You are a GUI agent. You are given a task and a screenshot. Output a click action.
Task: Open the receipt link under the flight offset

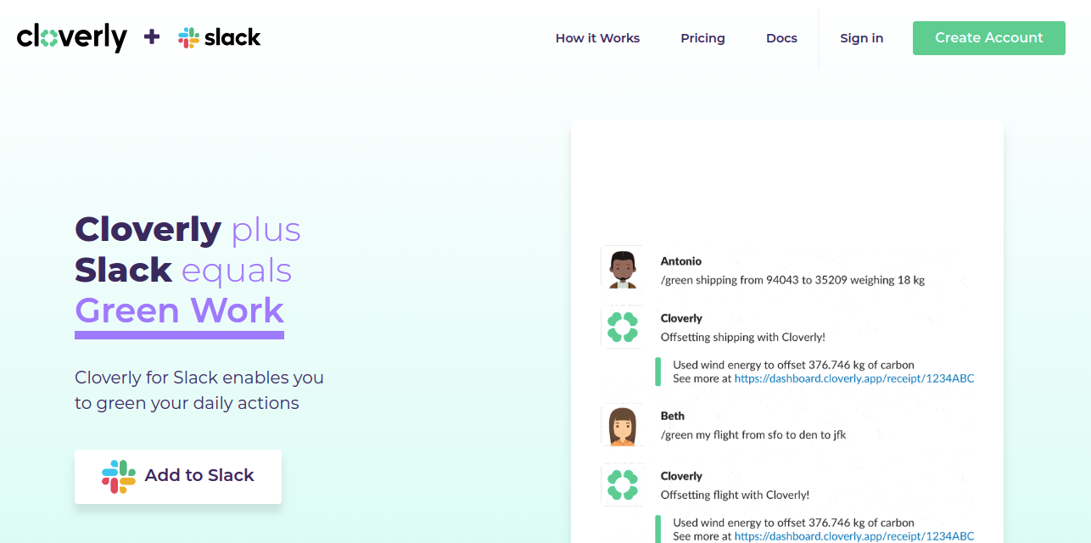tap(854, 536)
